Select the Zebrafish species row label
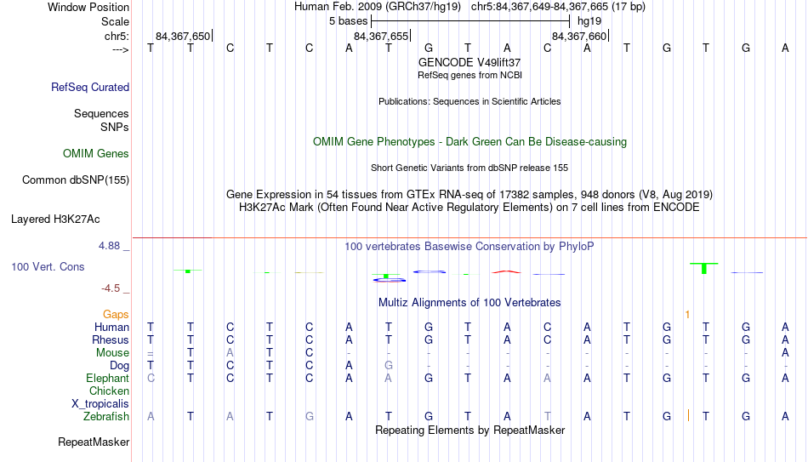Image resolution: width=808 pixels, height=462 pixels. pyautogui.click(x=106, y=416)
